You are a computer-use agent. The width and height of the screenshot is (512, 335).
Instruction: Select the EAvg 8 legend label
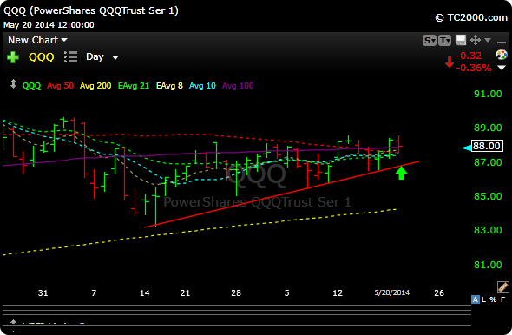tap(169, 86)
